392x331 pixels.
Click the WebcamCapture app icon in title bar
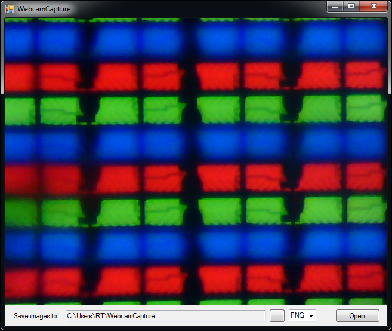[x=10, y=9]
